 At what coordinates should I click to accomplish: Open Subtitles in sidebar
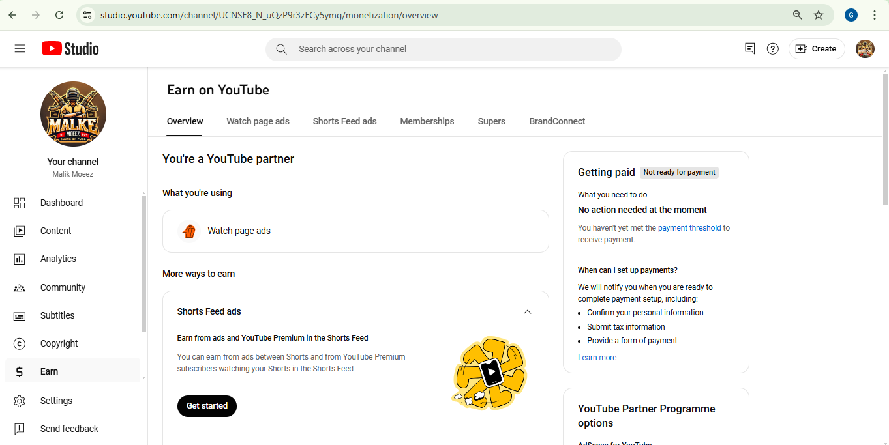[x=73, y=315]
